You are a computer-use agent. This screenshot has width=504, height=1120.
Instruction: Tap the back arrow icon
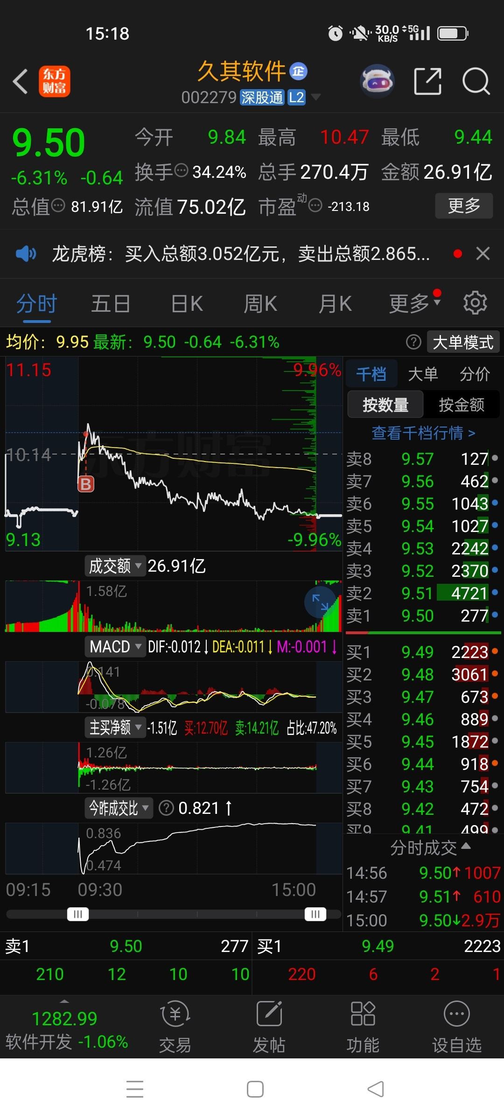click(x=20, y=81)
